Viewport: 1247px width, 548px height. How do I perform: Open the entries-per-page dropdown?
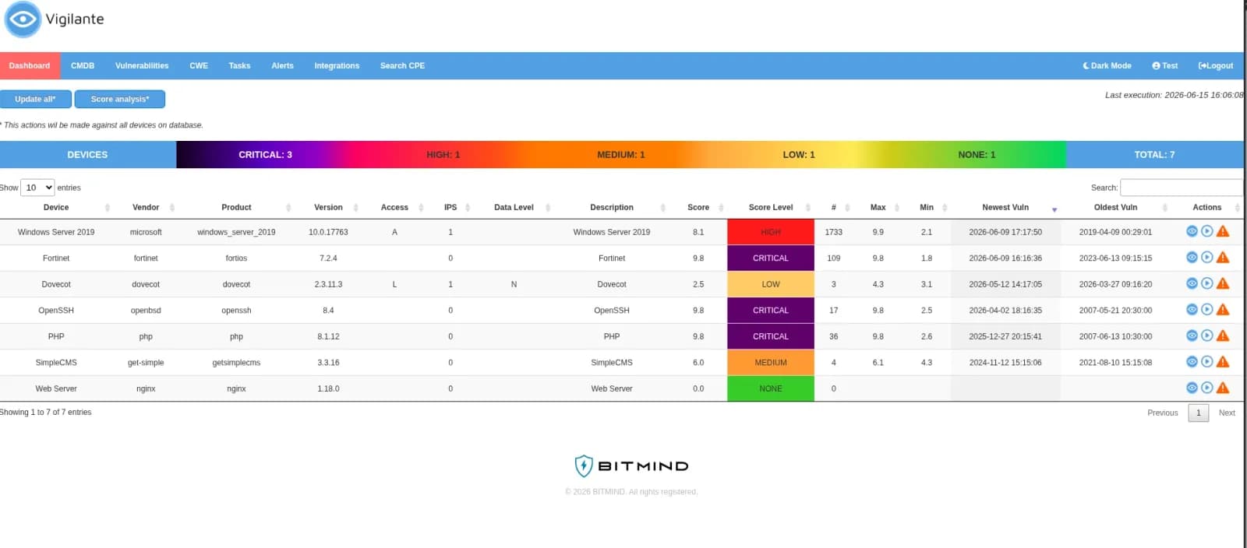(37, 188)
